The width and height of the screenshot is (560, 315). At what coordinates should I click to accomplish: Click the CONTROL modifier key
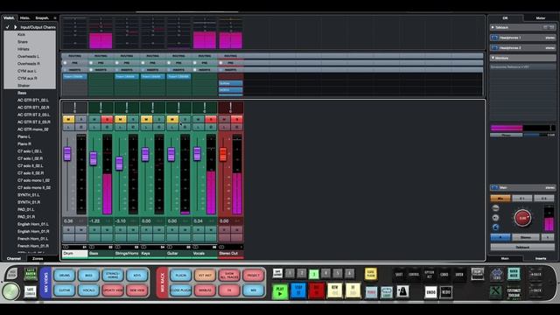[x=414, y=275]
